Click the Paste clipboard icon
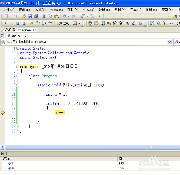 [56, 16]
